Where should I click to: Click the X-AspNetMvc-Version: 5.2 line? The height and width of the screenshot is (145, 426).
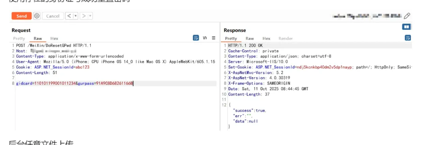tap(256, 72)
